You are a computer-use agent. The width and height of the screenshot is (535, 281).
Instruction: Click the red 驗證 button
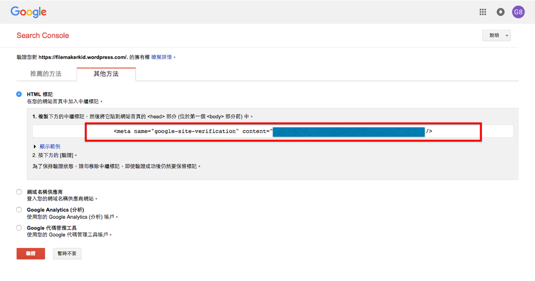click(x=31, y=254)
